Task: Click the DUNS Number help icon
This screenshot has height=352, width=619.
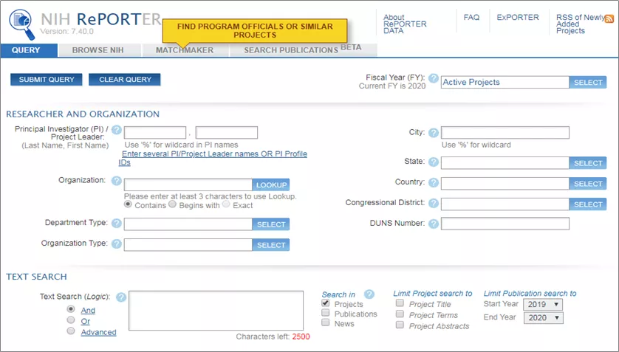Action: click(x=433, y=224)
